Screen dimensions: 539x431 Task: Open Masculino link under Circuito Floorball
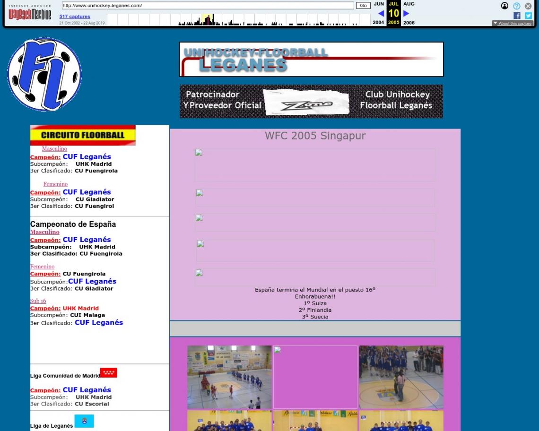click(x=54, y=149)
